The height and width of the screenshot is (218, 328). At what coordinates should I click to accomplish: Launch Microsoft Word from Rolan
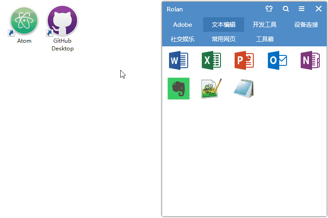[179, 60]
